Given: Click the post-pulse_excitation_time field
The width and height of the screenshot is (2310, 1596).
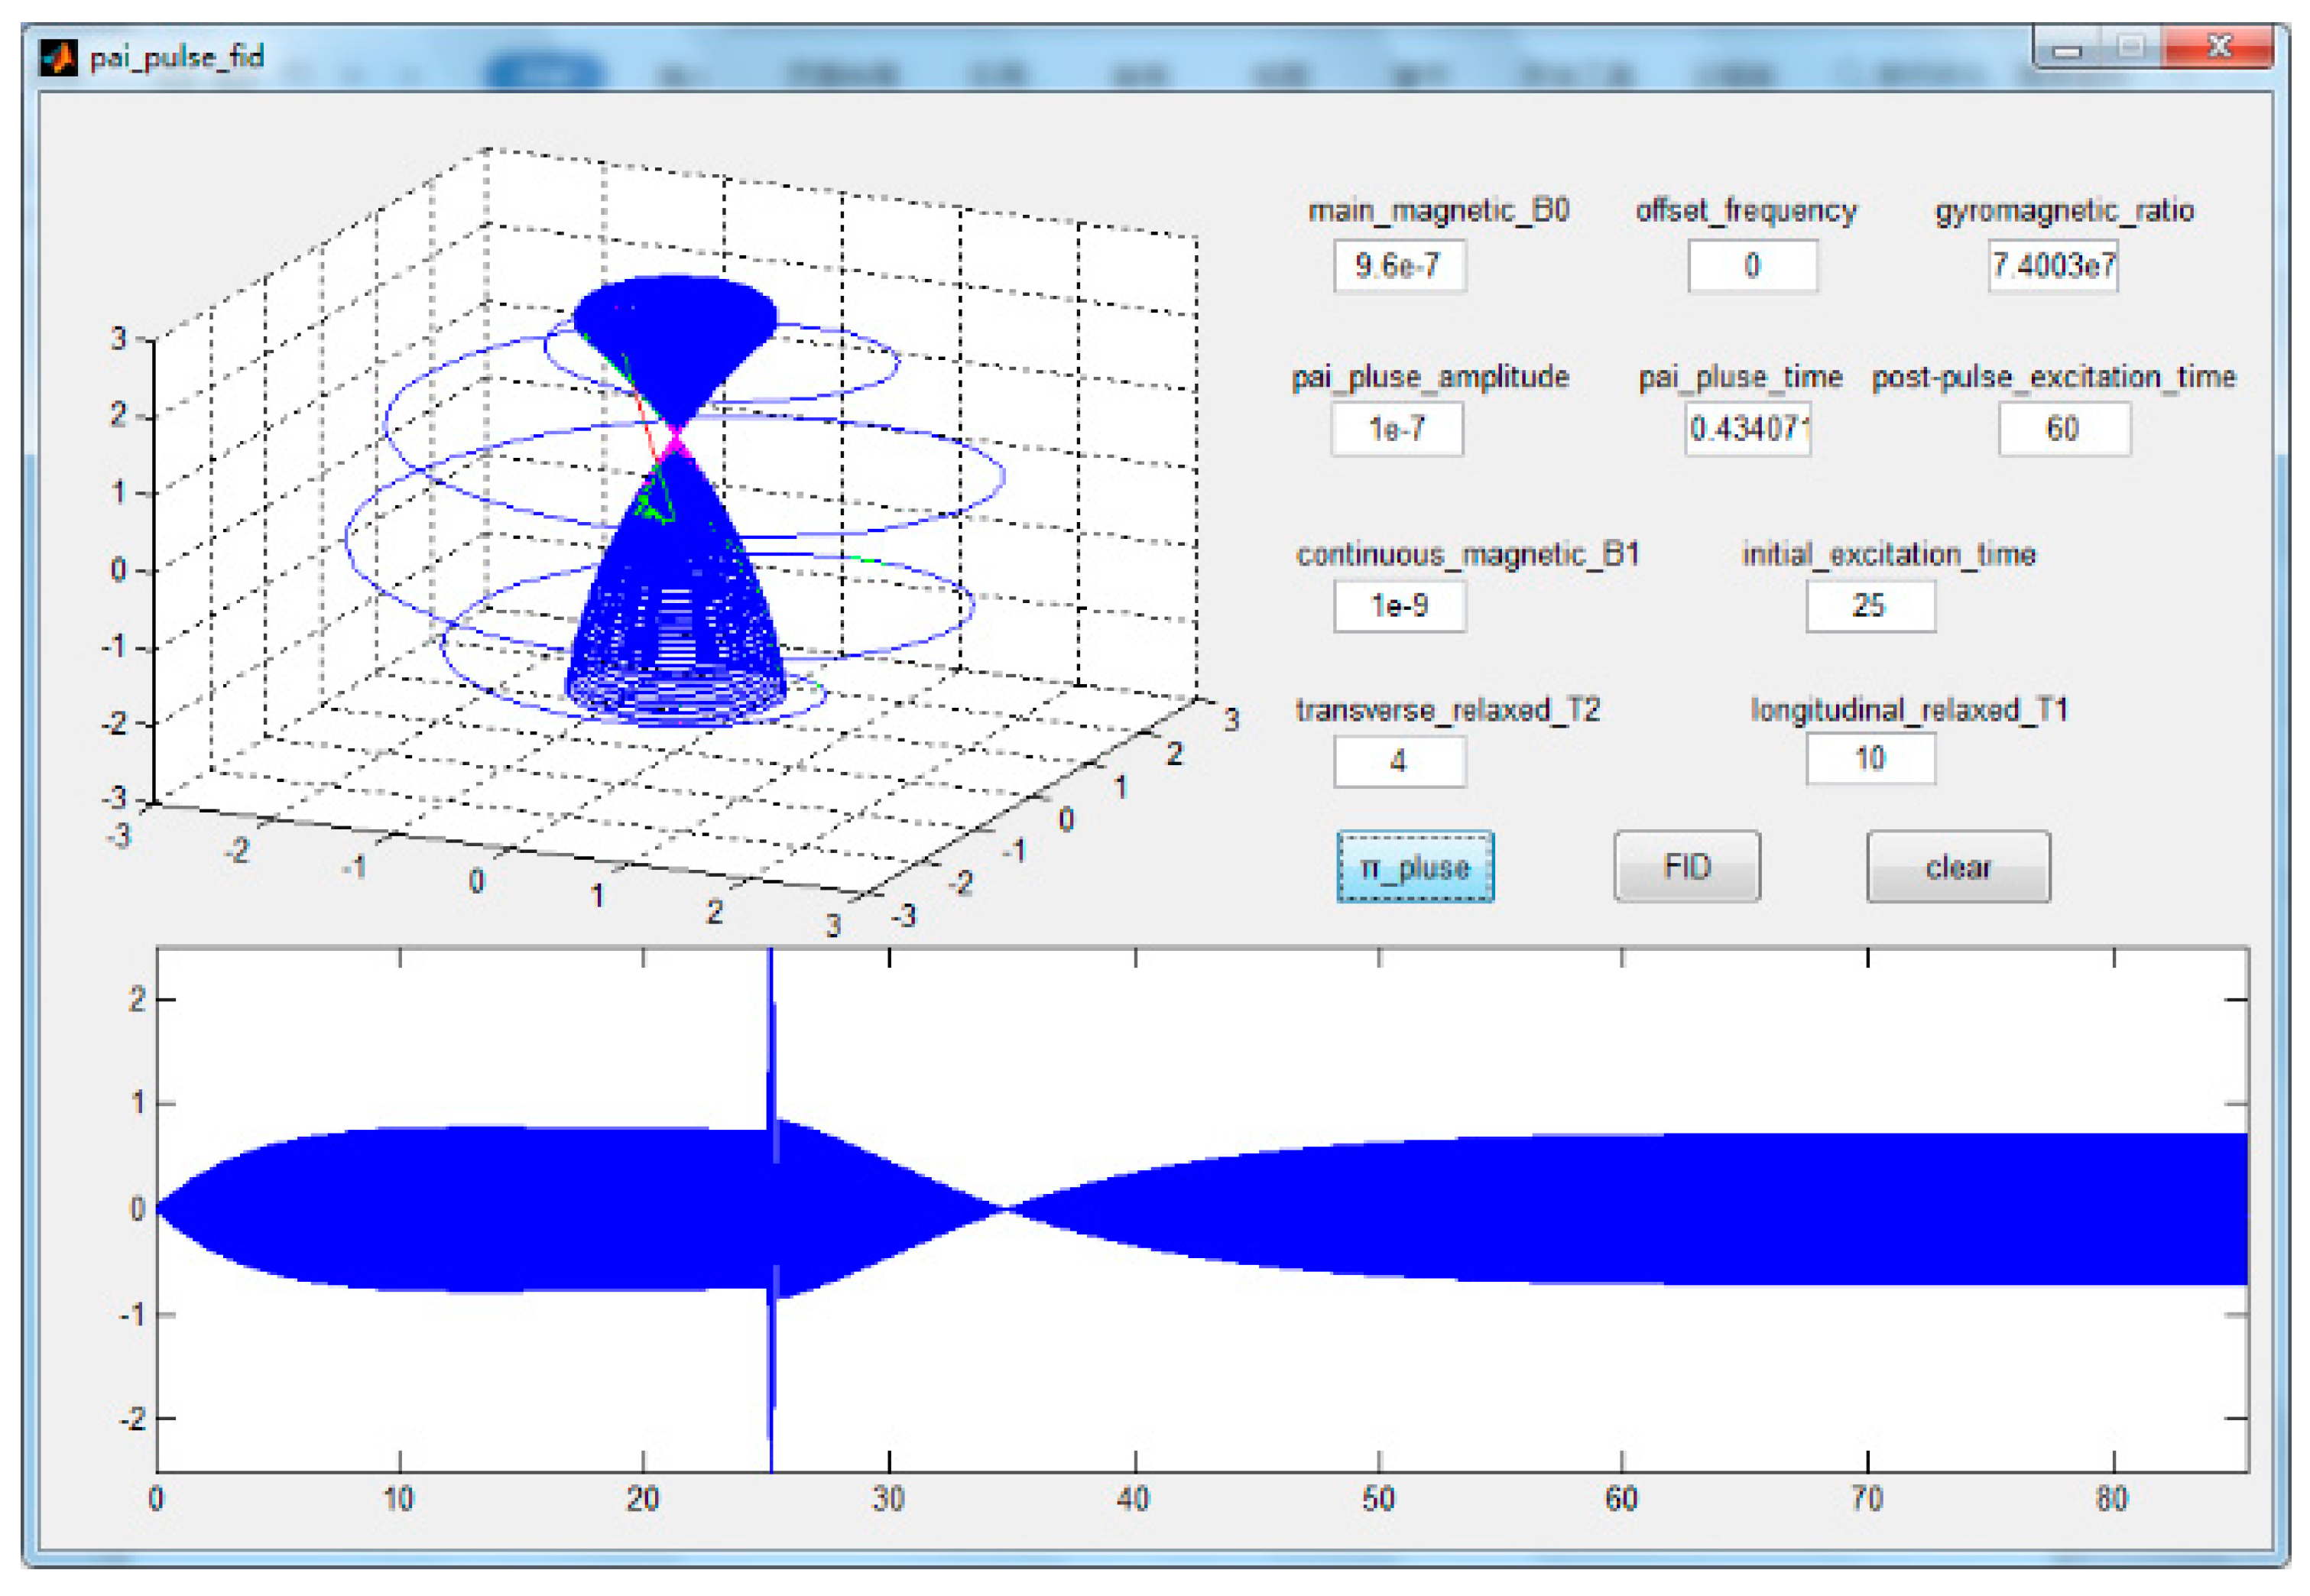Looking at the screenshot, I should (x=2063, y=429).
